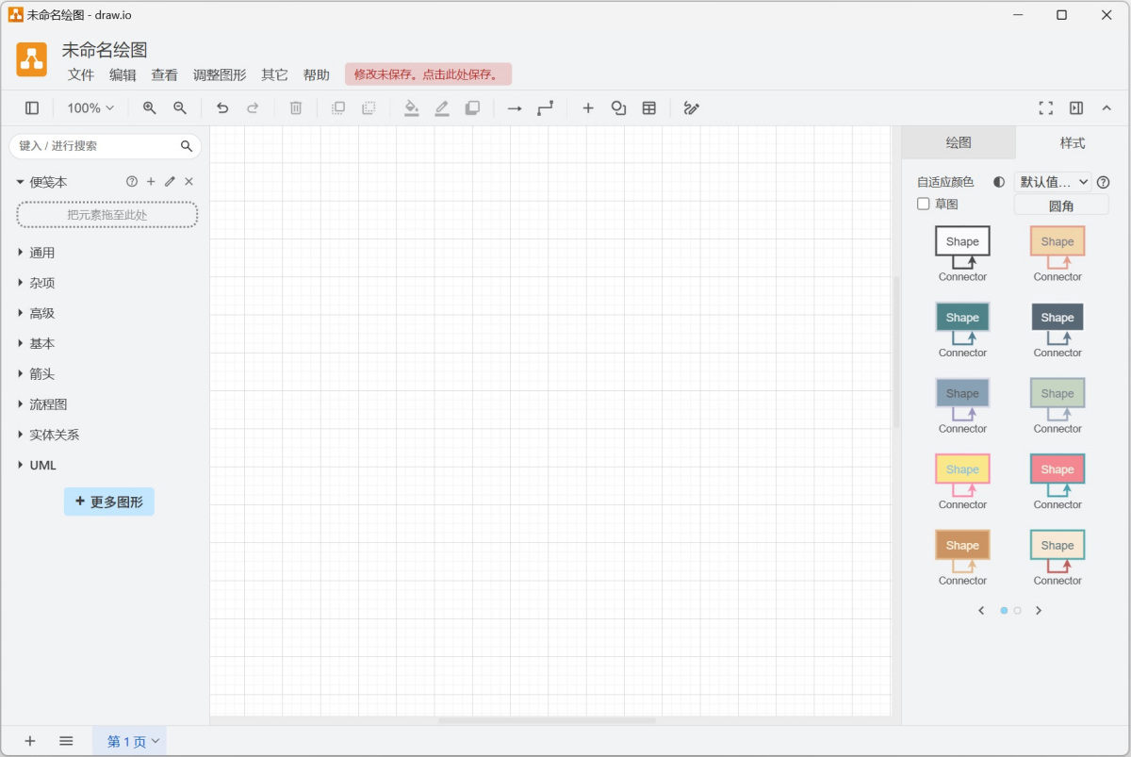Viewport: 1131px width, 757px height.
Task: Select the Fill Color icon
Action: tap(411, 107)
